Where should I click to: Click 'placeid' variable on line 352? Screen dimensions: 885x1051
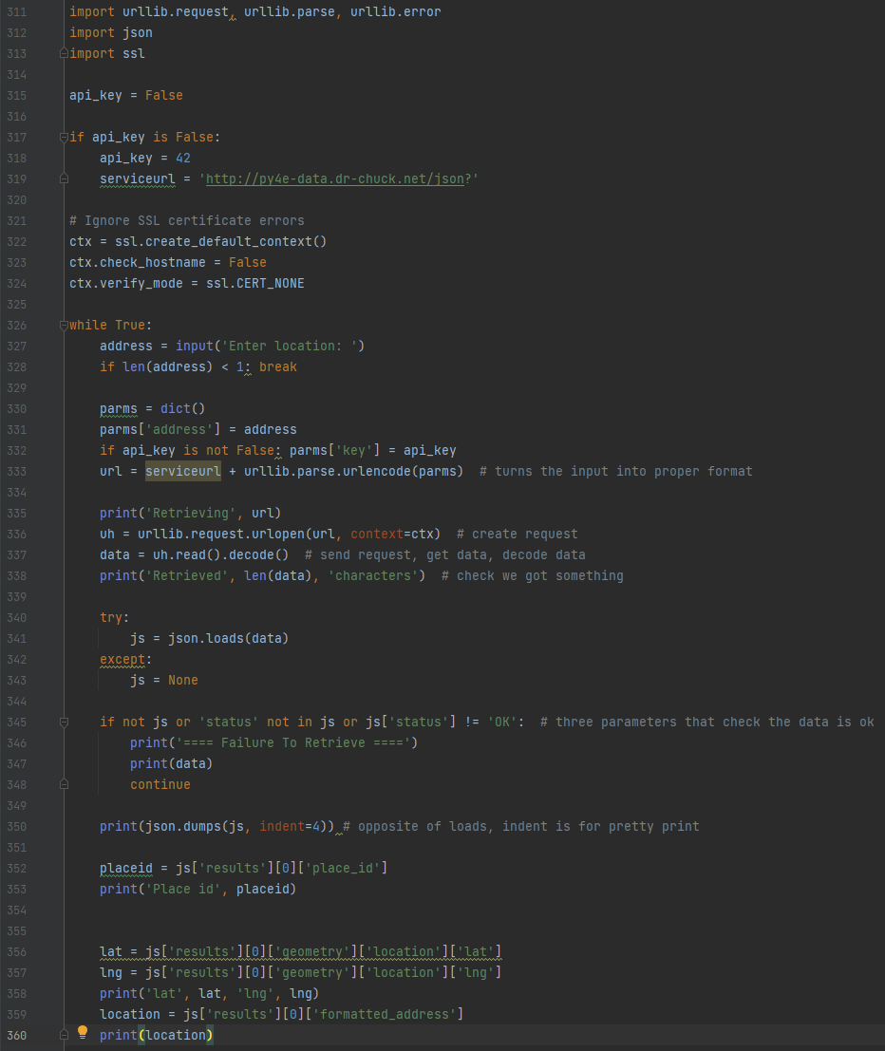(126, 868)
